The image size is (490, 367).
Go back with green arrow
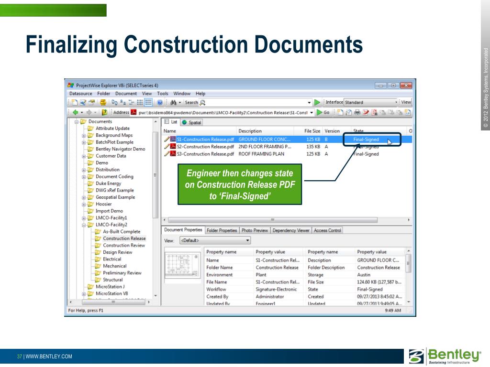coord(75,112)
